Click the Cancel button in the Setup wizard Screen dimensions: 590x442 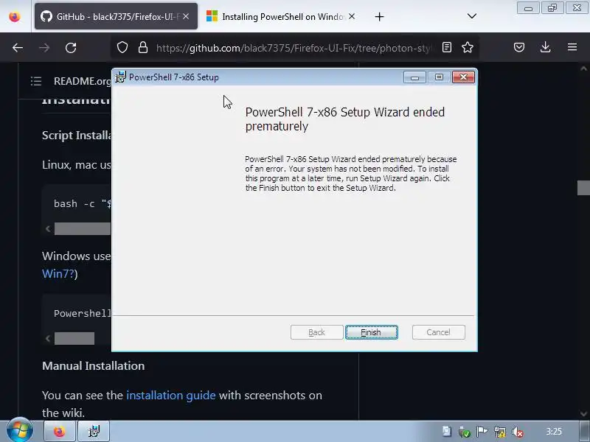coord(438,332)
